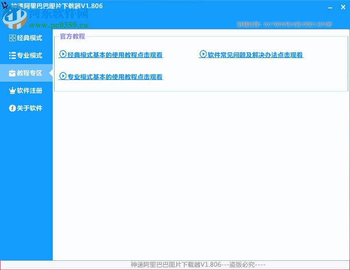This screenshot has width=350, height=270.
Task: Click the list icon beside 专业模式
Action: click(12, 55)
